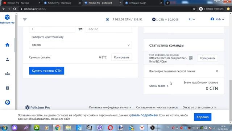Image resolution: width=232 pixels, height=131 pixels.
Task: Click the page vertical scrollbar thumb
Action: (231, 101)
